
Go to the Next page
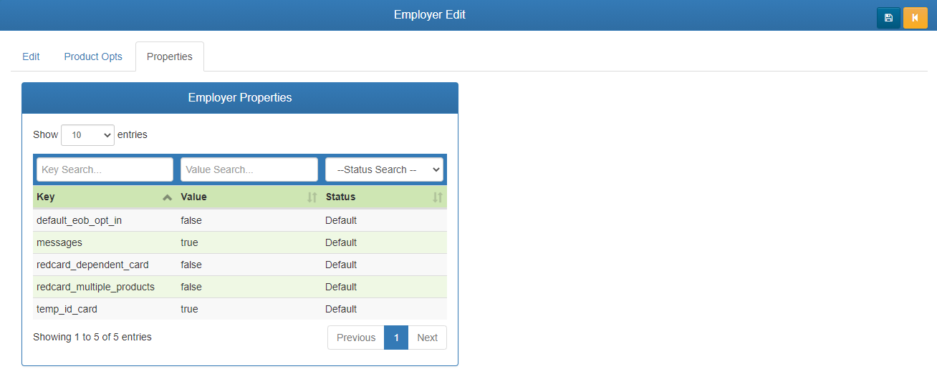pyautogui.click(x=427, y=338)
